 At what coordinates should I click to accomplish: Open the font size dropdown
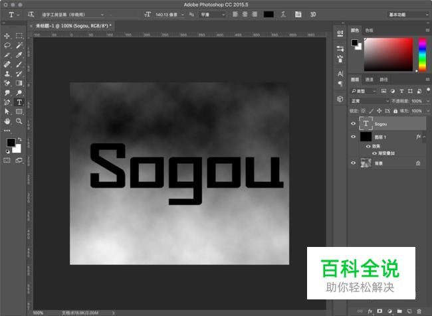click(182, 15)
